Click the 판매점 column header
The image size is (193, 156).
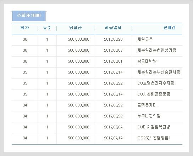(169, 28)
